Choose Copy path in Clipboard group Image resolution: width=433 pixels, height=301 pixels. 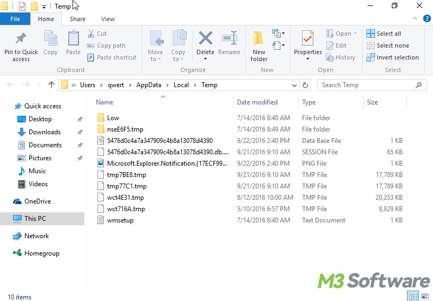(x=106, y=45)
